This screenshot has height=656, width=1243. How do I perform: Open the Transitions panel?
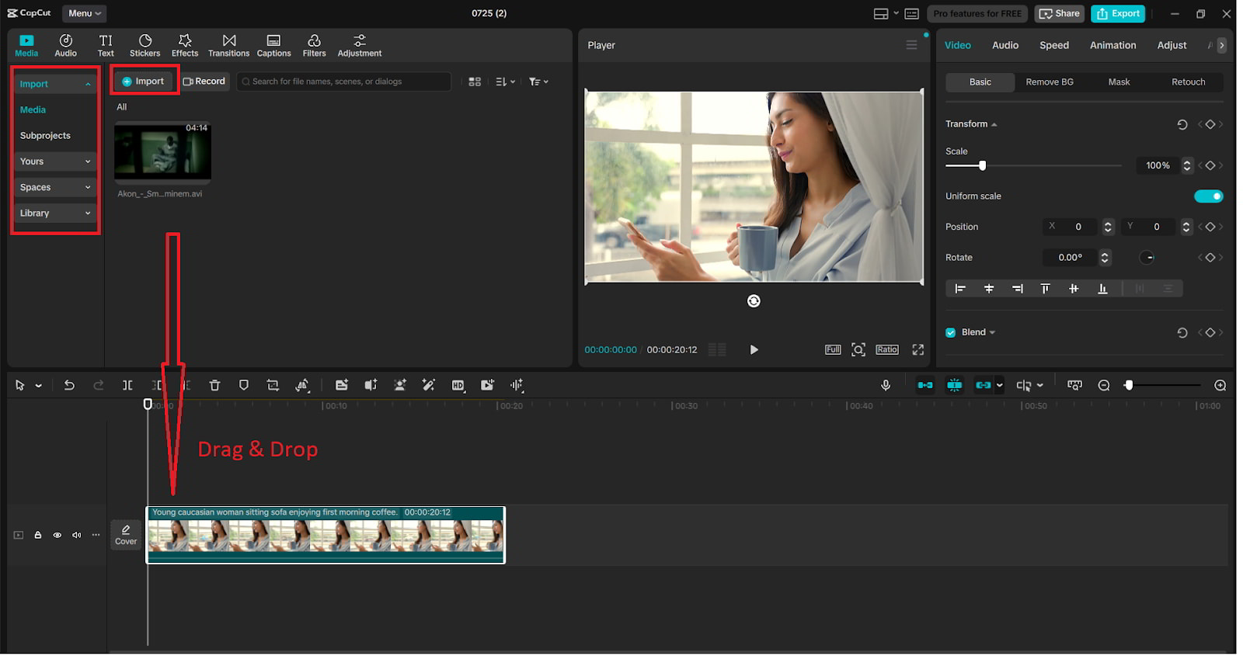click(x=229, y=46)
